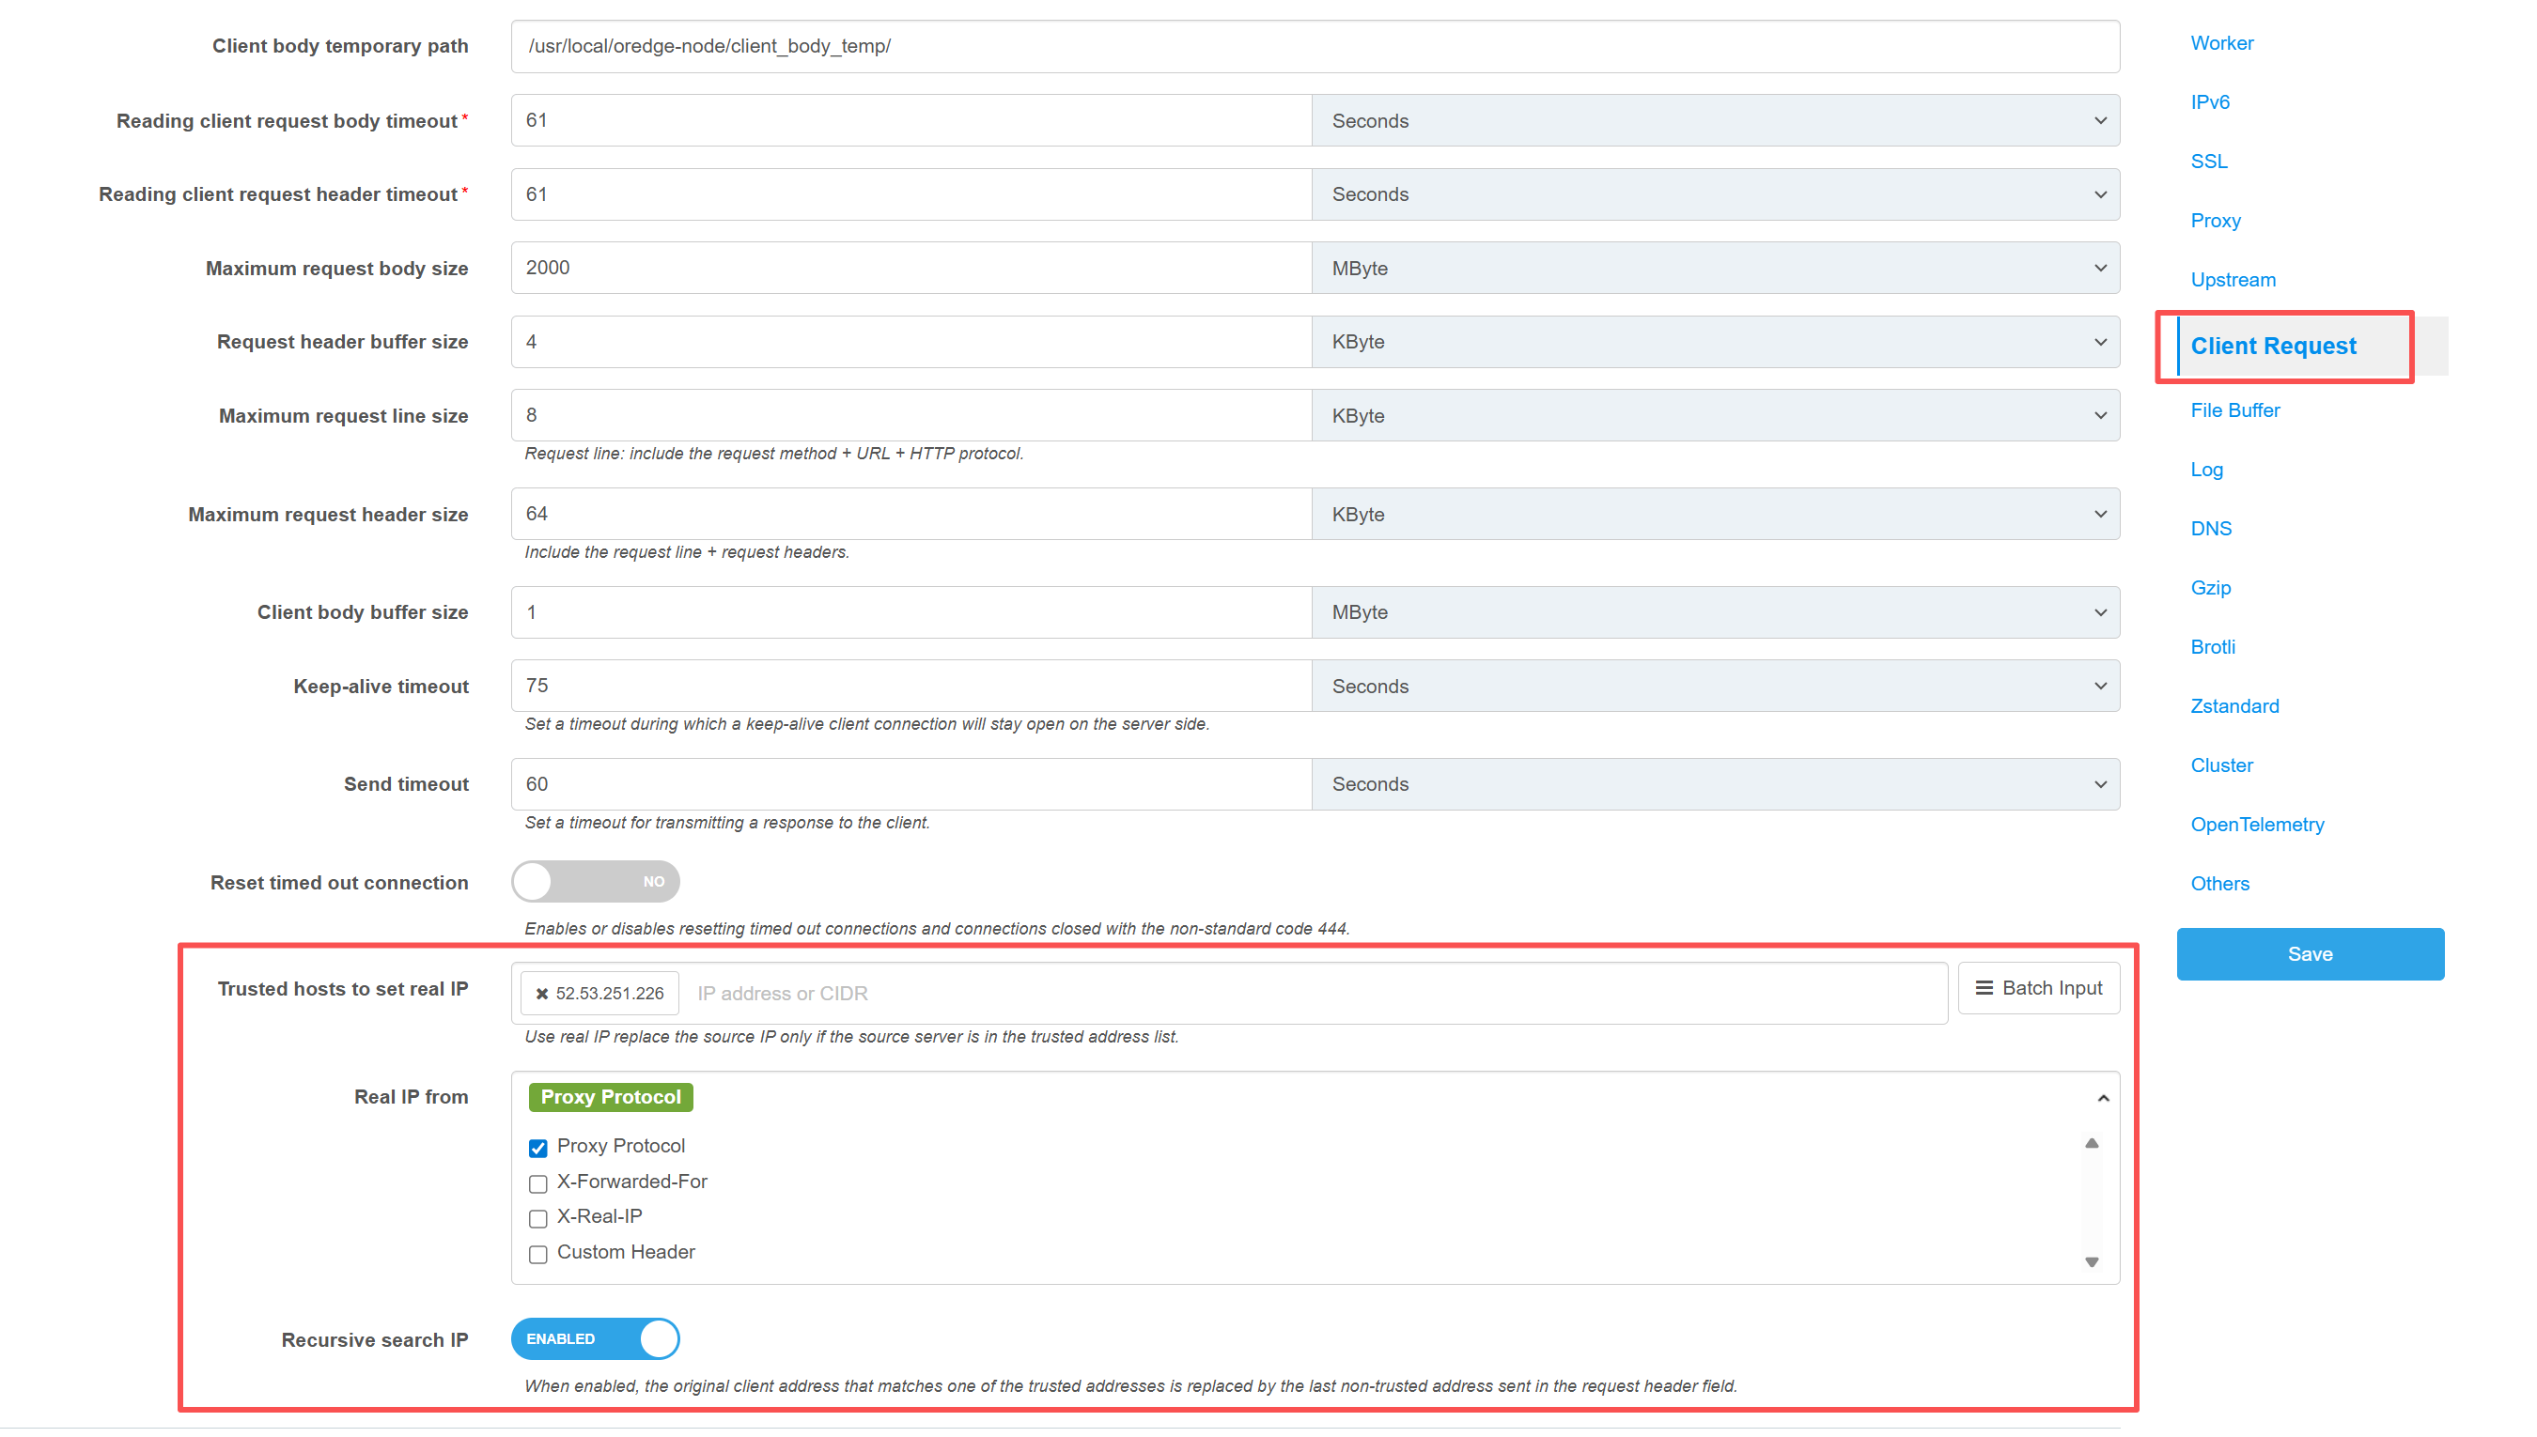Check the X-Forwarded-For option
Image resolution: width=2537 pixels, height=1437 pixels.
[x=538, y=1183]
